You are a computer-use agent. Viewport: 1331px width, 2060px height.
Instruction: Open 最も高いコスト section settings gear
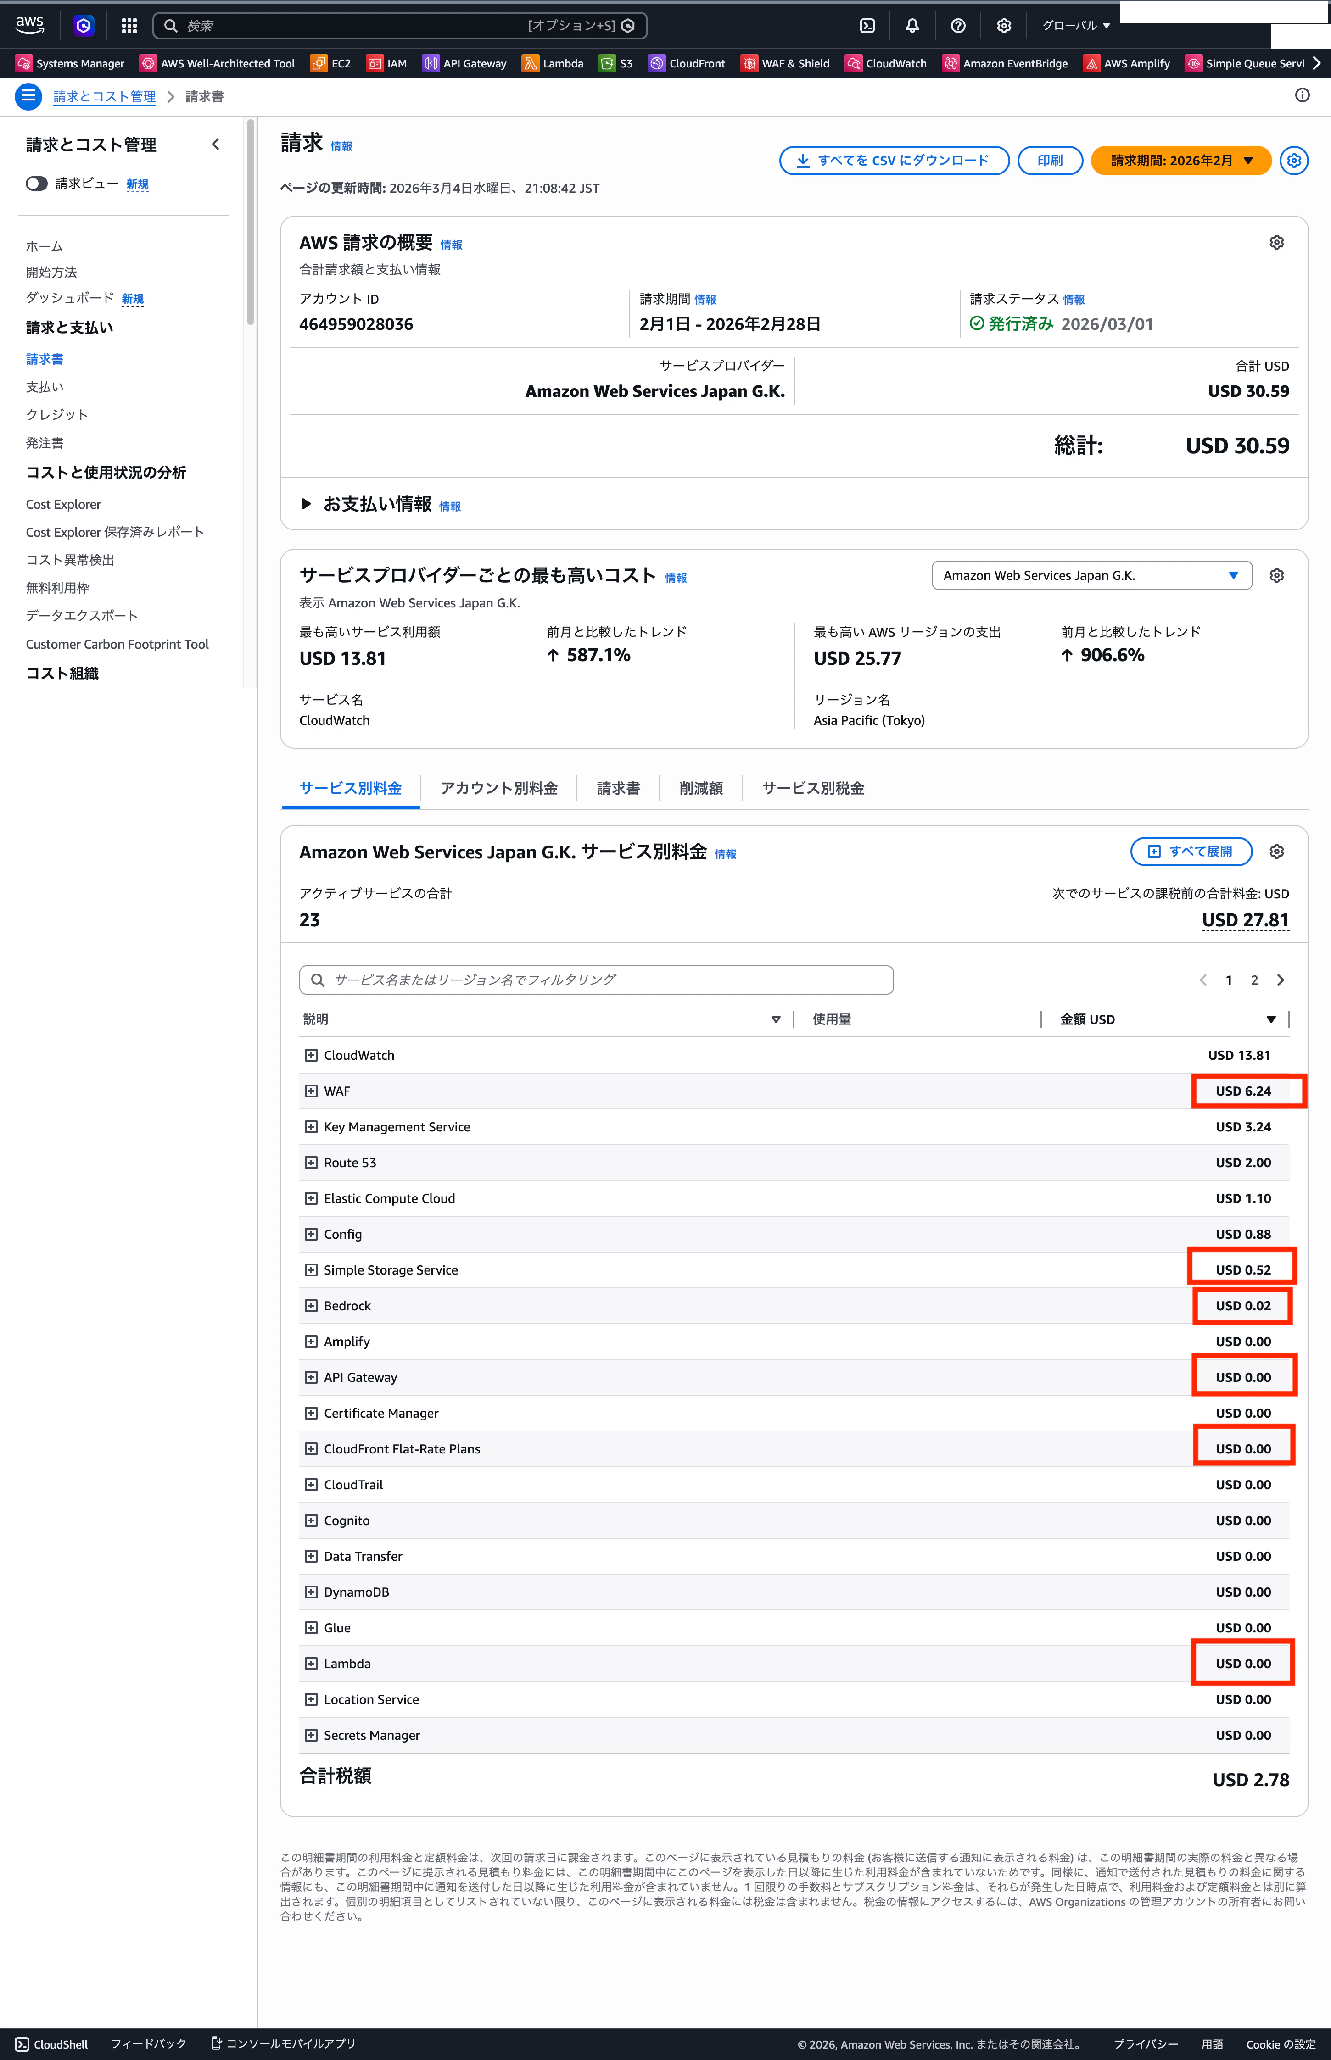(x=1275, y=575)
